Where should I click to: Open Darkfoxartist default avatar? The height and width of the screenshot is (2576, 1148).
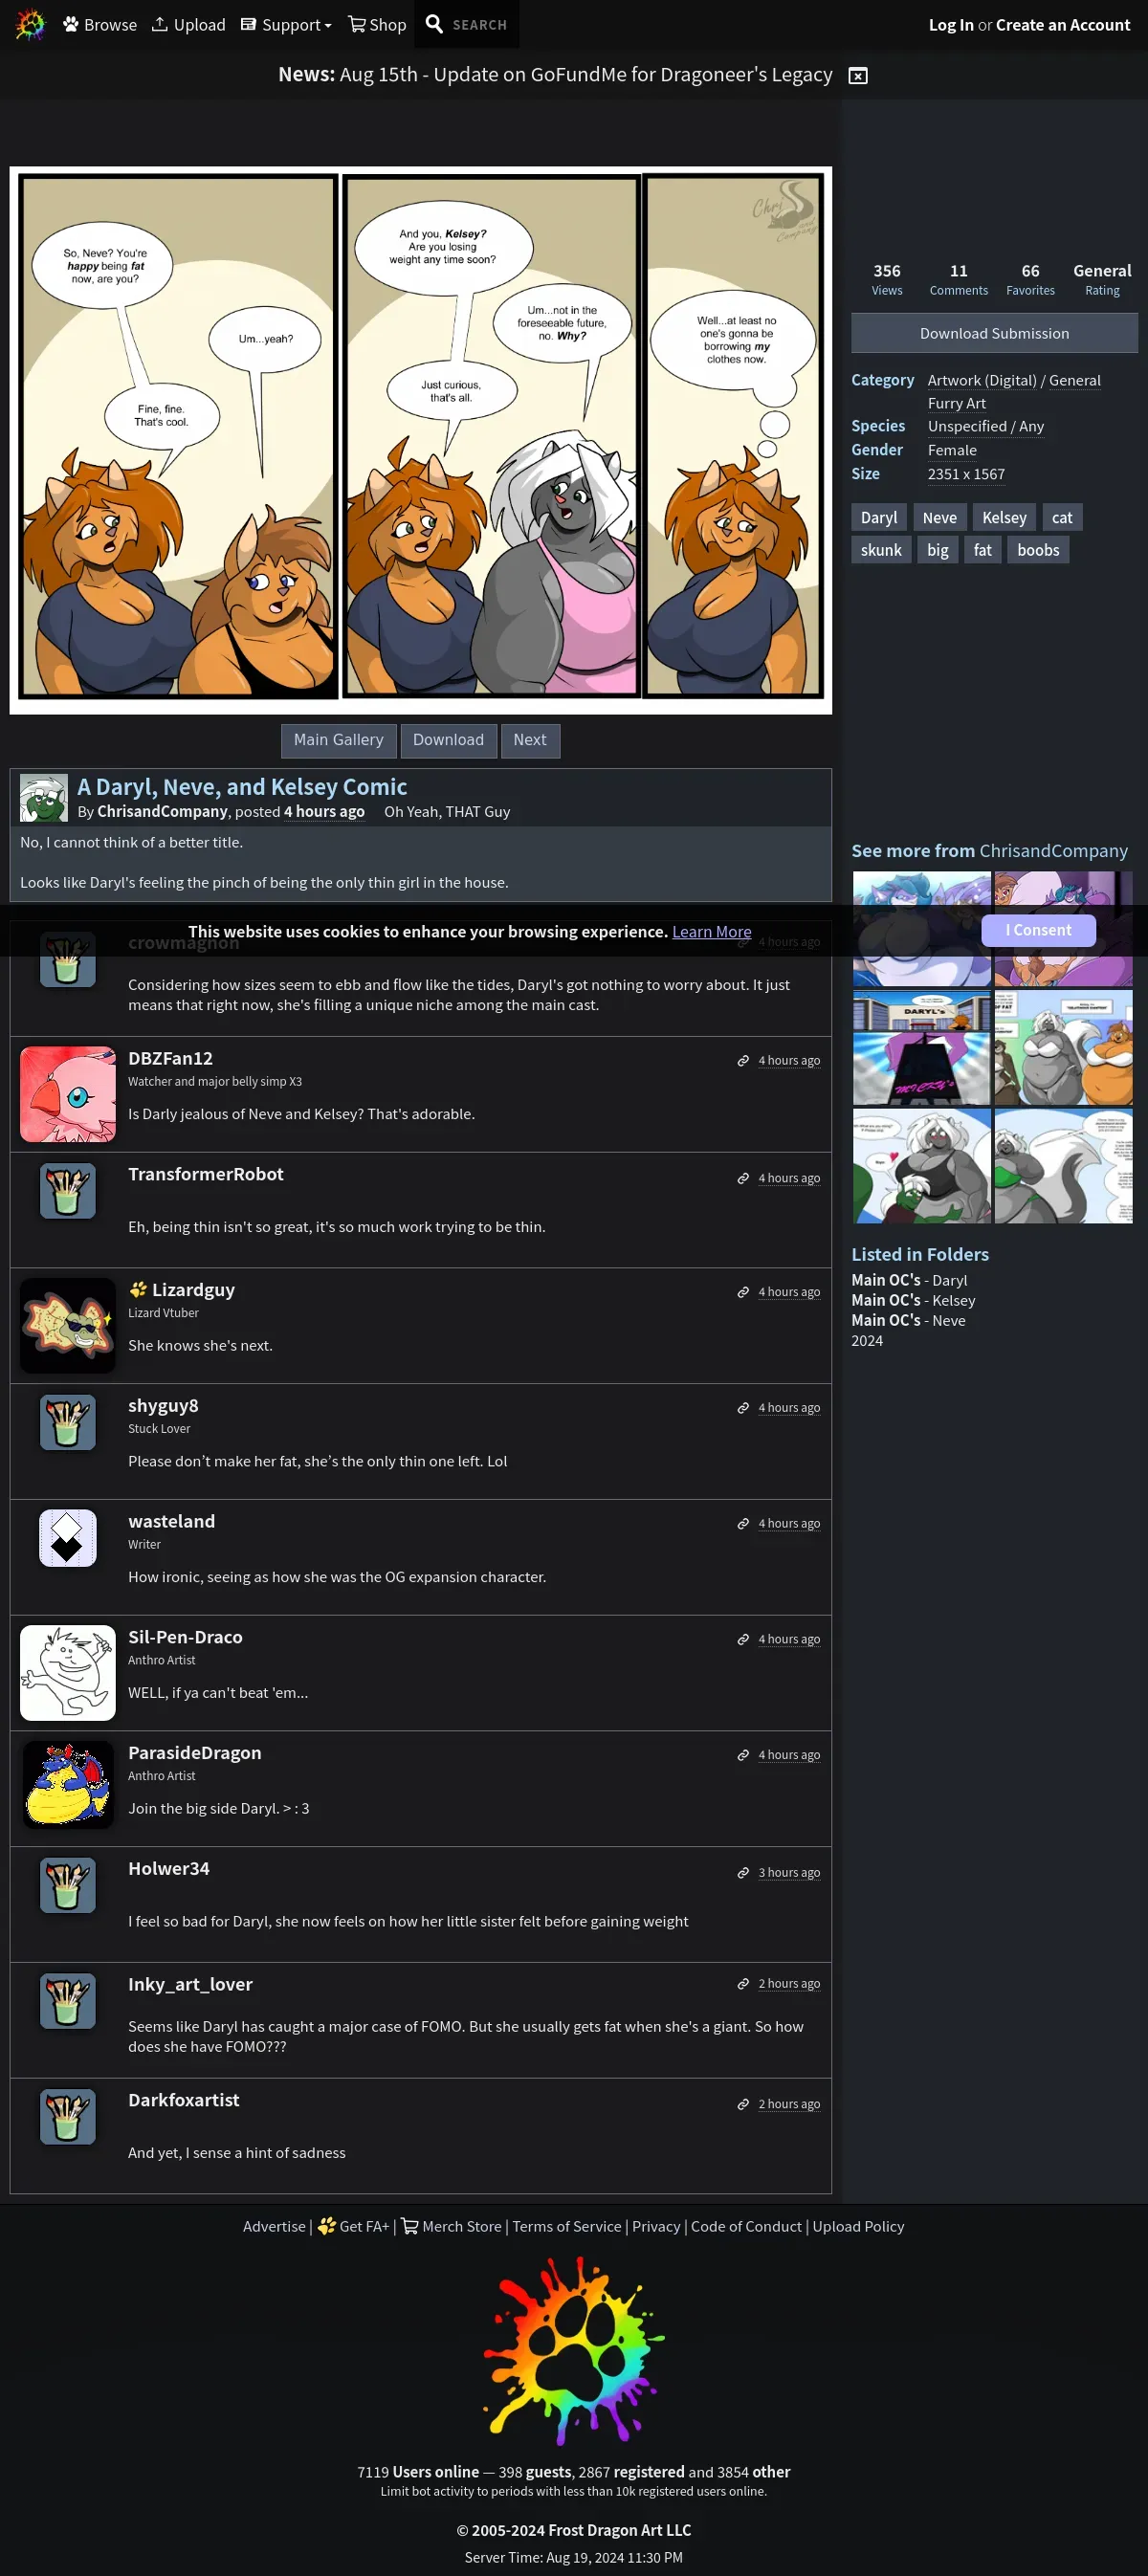click(x=68, y=2117)
